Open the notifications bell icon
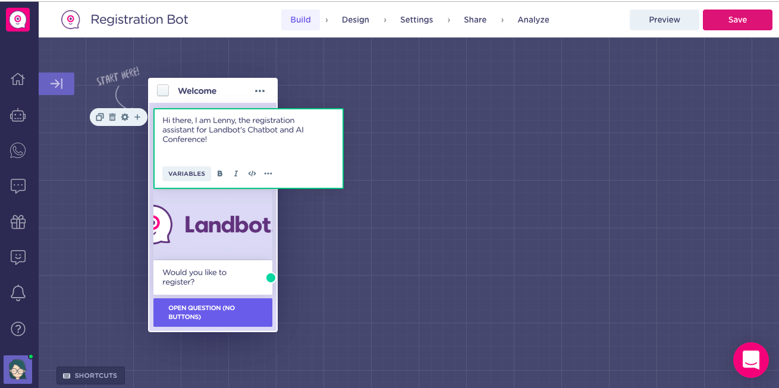 pos(18,293)
